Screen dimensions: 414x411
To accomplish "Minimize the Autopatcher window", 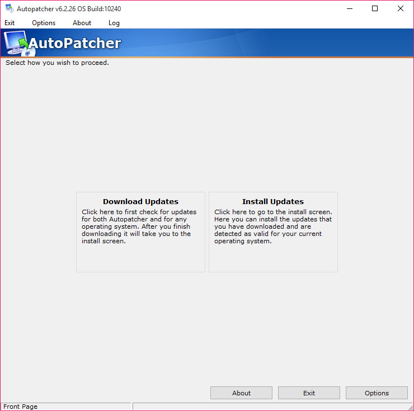I will (x=350, y=8).
